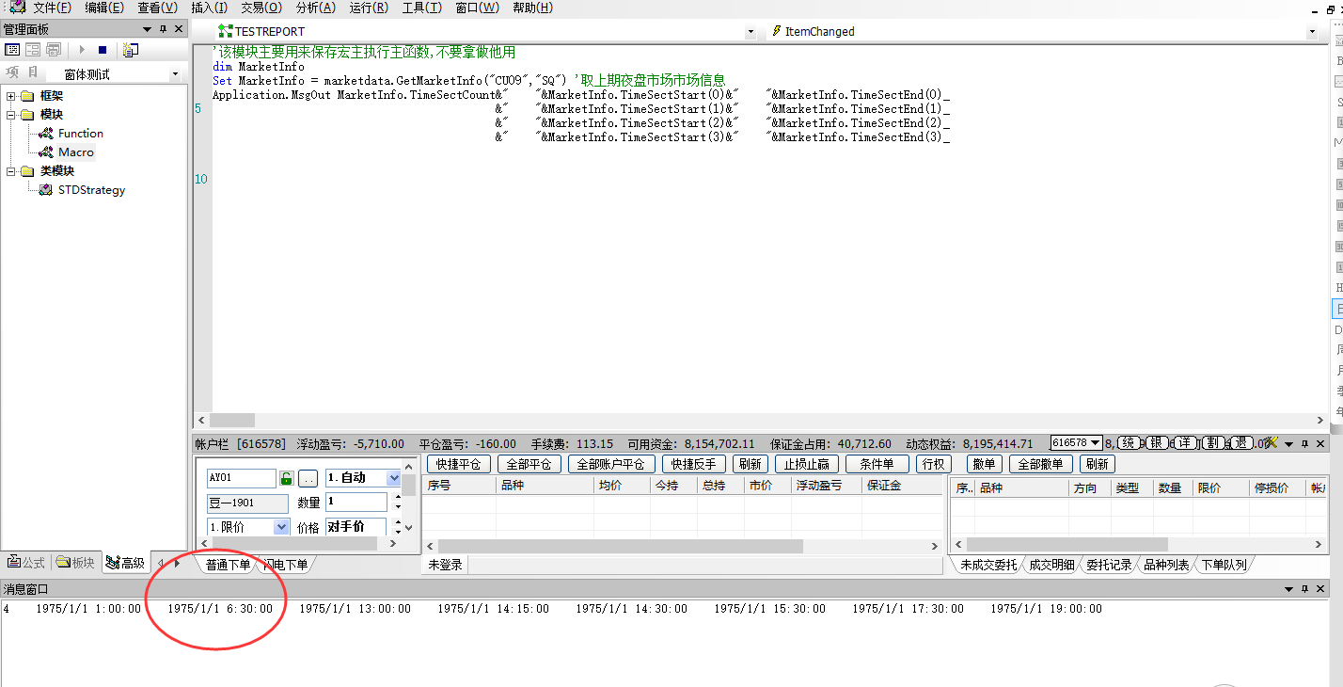Image resolution: width=1343 pixels, height=687 pixels.
Task: Switch to the 品种列表 tab
Action: [x=1166, y=565]
